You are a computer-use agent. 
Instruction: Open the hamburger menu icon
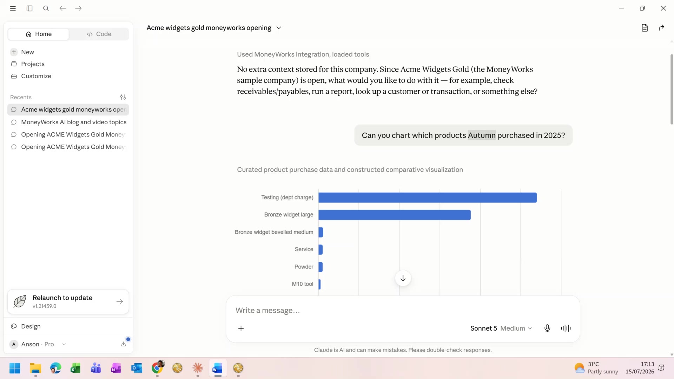tap(13, 8)
